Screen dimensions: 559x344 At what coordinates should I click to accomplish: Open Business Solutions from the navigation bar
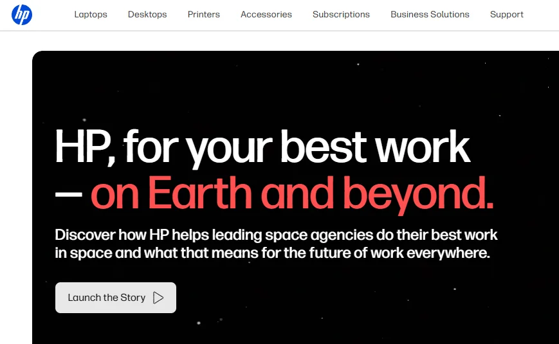pyautogui.click(x=430, y=14)
